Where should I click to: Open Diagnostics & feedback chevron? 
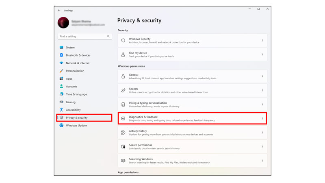pos(262,118)
